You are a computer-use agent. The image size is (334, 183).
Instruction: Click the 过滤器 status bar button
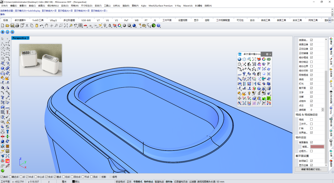(193, 181)
